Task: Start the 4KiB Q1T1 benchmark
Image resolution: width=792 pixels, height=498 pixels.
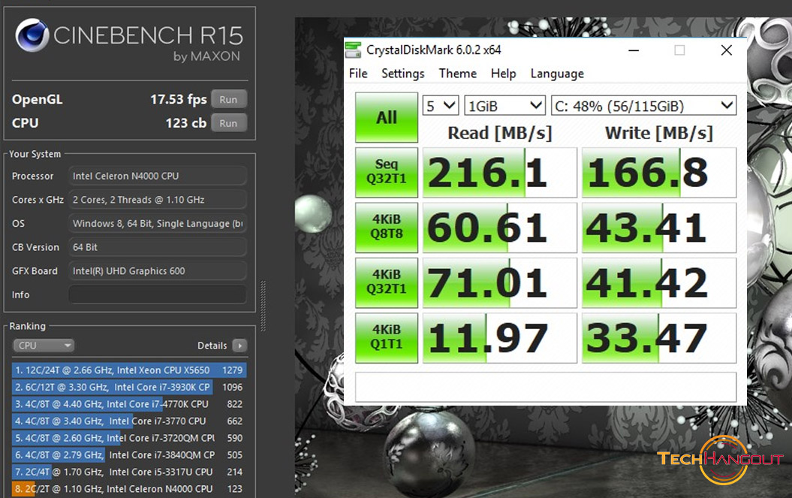Action: pos(387,337)
